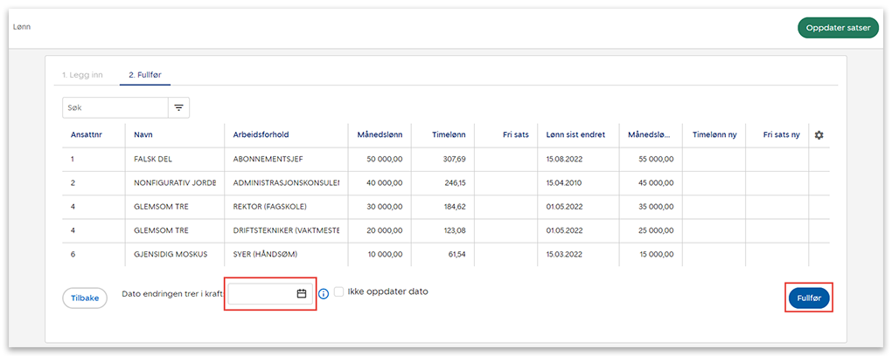Select the '2. Fullfør' tab
Viewport: 892px width, 356px height.
tap(145, 75)
